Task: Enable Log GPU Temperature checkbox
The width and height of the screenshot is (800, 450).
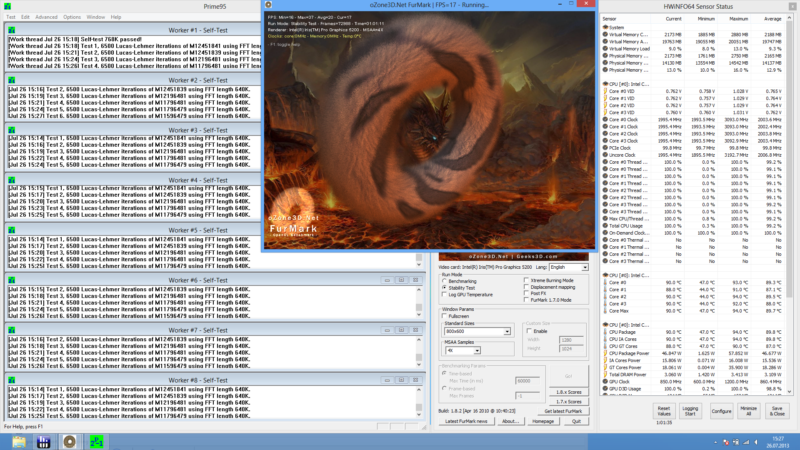Action: 445,295
